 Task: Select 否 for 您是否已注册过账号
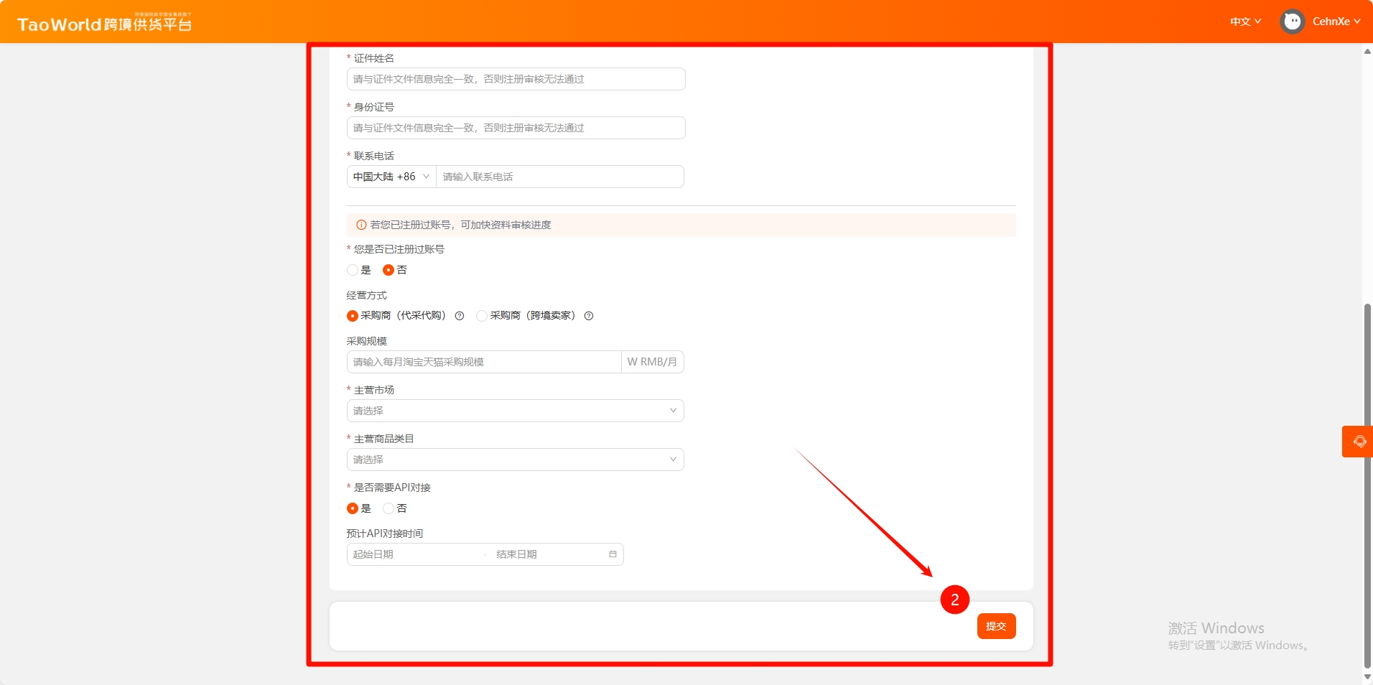388,270
